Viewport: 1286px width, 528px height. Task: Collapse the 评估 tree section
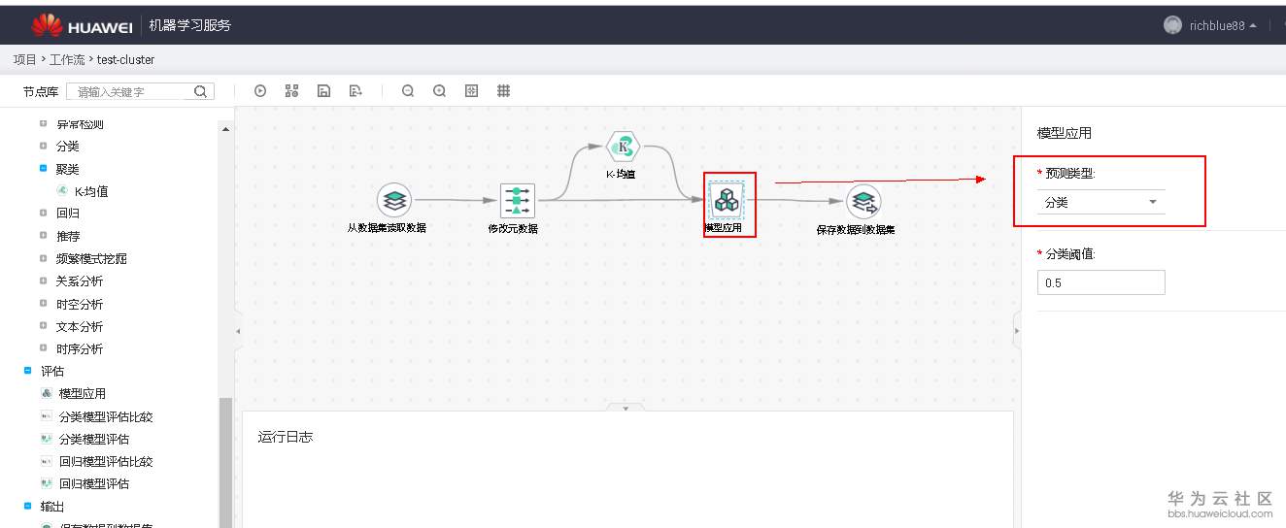[27, 371]
